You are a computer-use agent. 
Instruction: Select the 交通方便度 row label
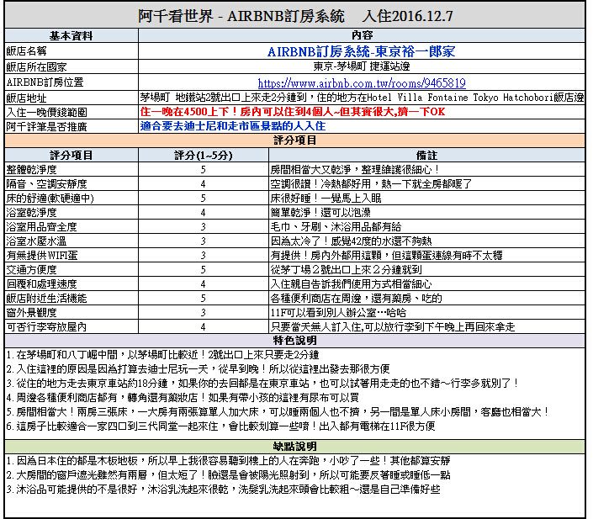pyautogui.click(x=31, y=271)
